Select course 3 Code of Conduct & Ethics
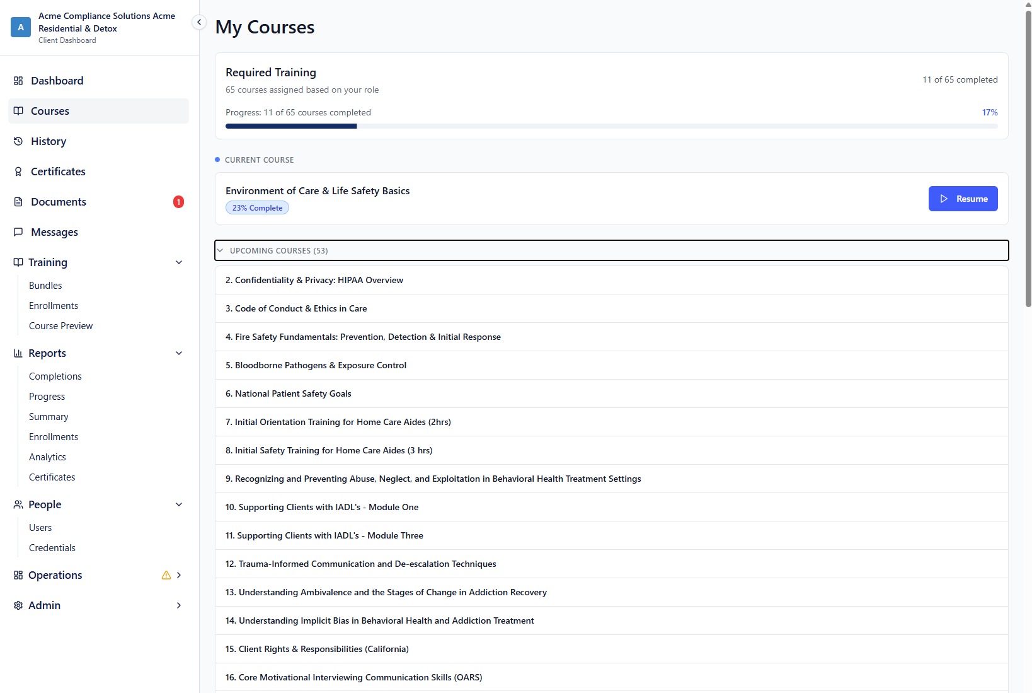 611,308
